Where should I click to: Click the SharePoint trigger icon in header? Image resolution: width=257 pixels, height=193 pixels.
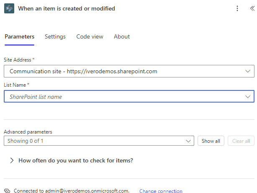(9, 8)
